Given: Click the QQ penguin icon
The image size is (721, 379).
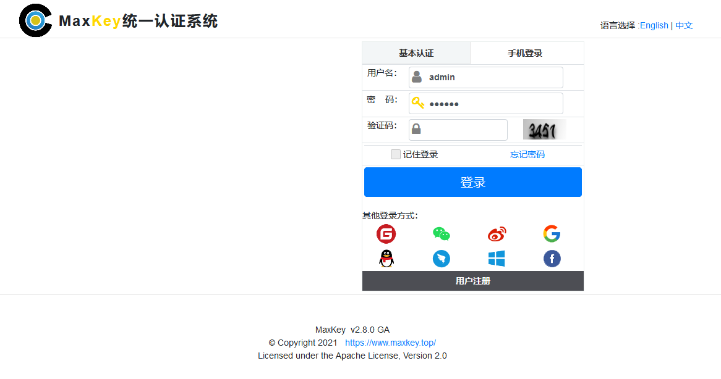Looking at the screenshot, I should click(386, 259).
